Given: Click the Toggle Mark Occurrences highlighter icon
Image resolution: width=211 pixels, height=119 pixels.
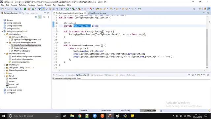Looking at the screenshot, I should pos(43,9).
